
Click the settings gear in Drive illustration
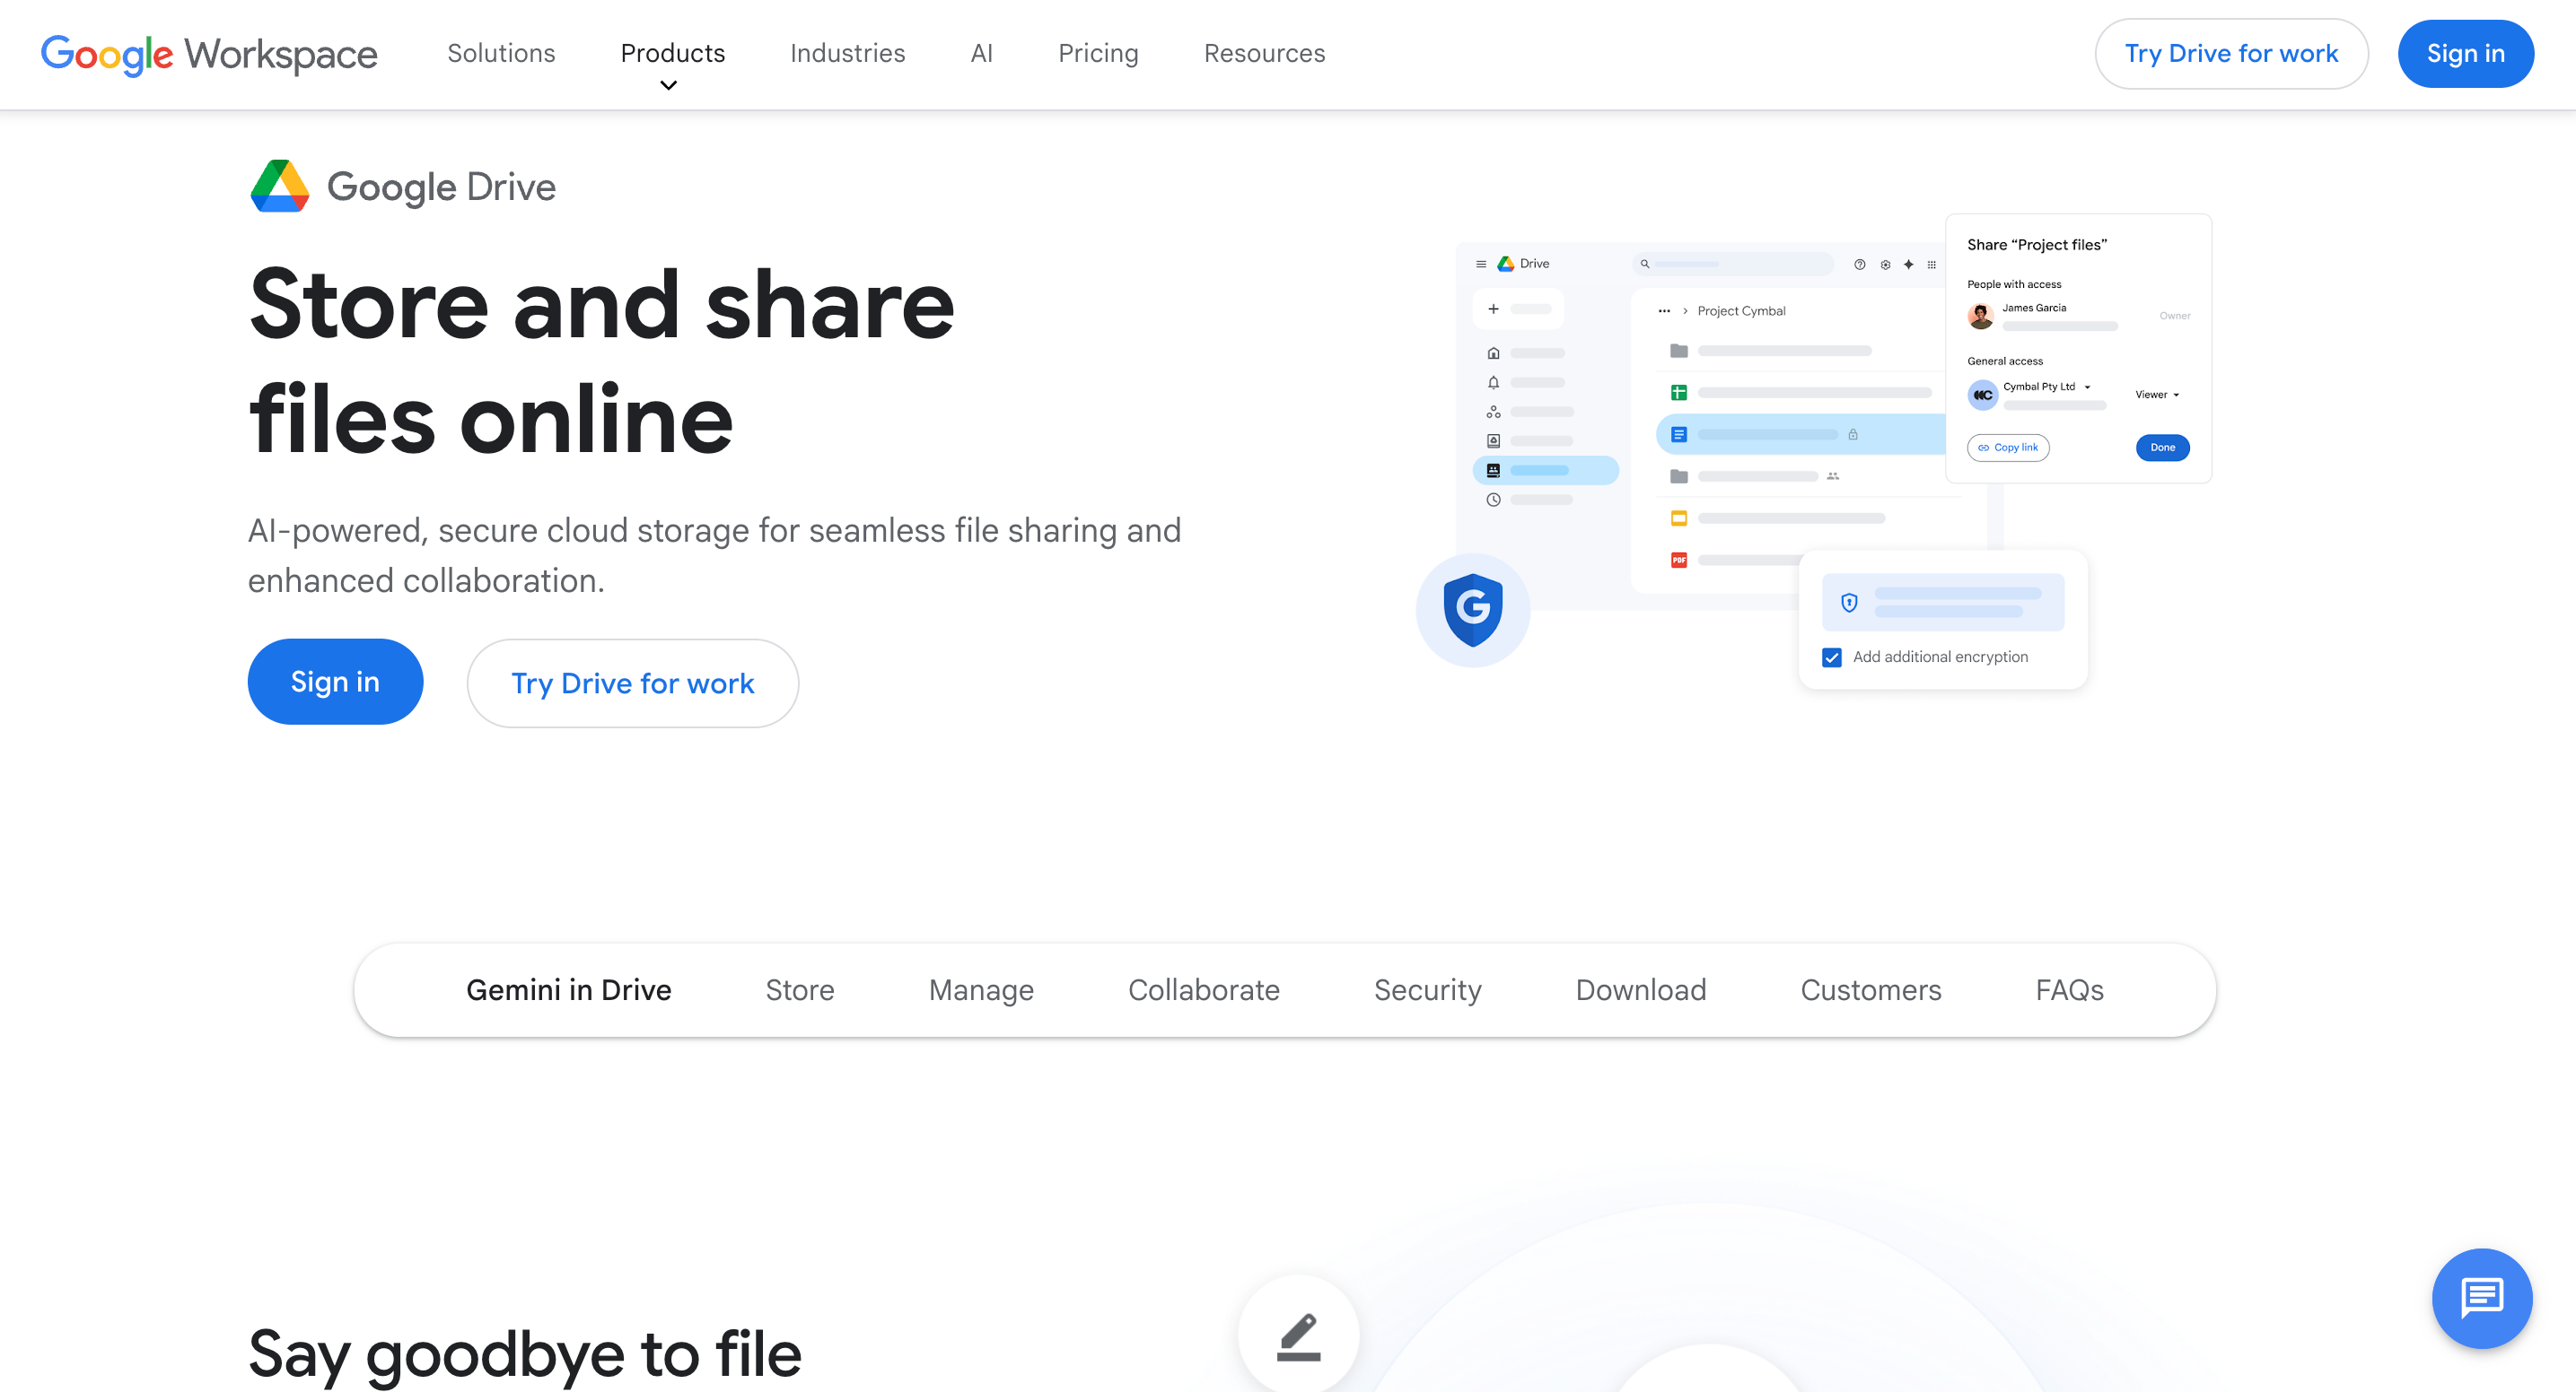point(1885,265)
